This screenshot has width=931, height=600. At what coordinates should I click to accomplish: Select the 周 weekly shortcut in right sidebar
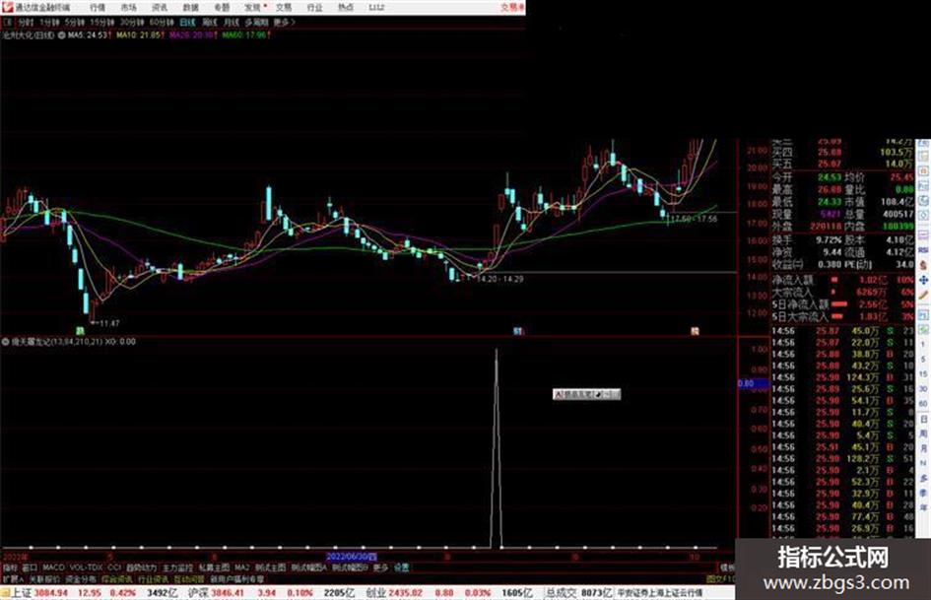click(923, 433)
